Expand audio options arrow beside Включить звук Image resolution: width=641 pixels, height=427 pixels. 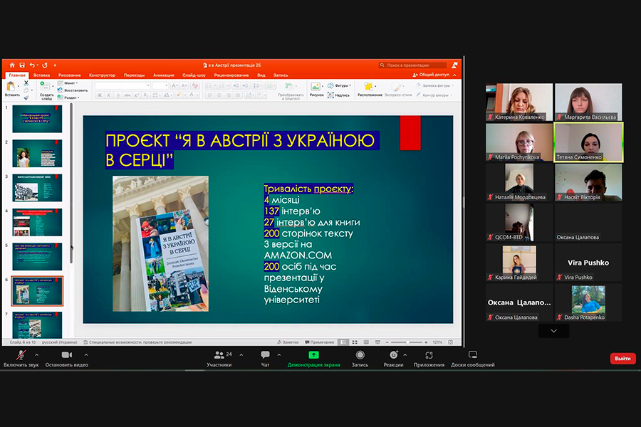36,354
